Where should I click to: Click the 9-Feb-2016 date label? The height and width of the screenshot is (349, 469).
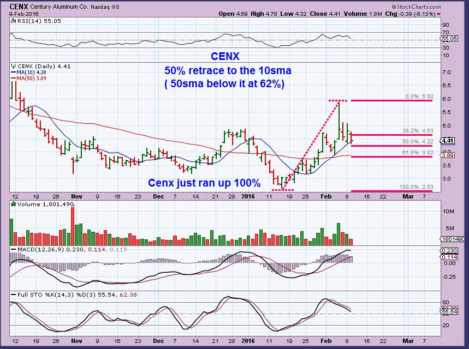(x=23, y=14)
